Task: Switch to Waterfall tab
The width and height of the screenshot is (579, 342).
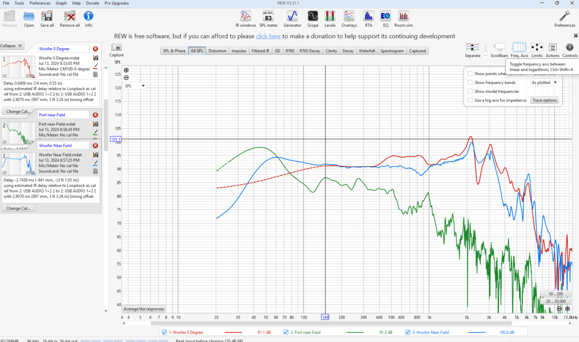Action: pos(367,51)
